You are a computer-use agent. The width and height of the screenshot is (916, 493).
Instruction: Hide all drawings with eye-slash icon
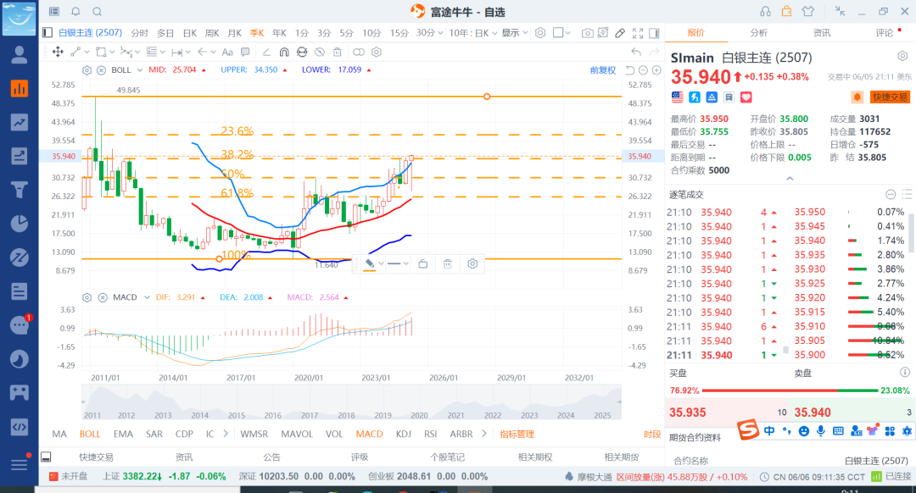pos(320,52)
